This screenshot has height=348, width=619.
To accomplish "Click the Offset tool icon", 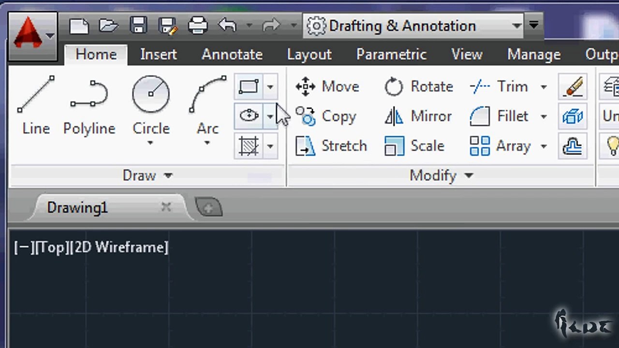I will (573, 146).
